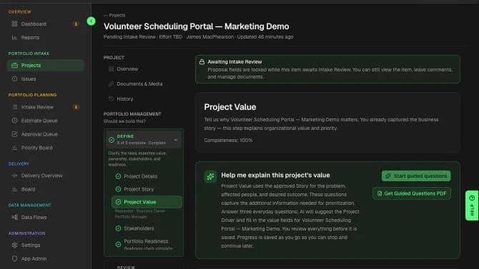Open Priority Board page
479x269 pixels.
pos(45,148)
